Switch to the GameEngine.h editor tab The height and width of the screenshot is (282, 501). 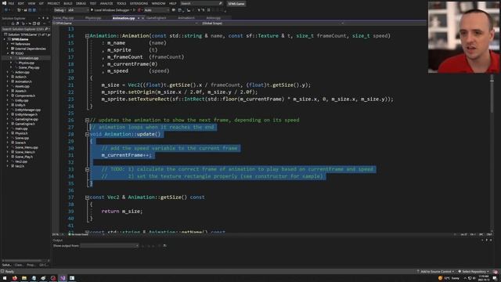pos(156,18)
